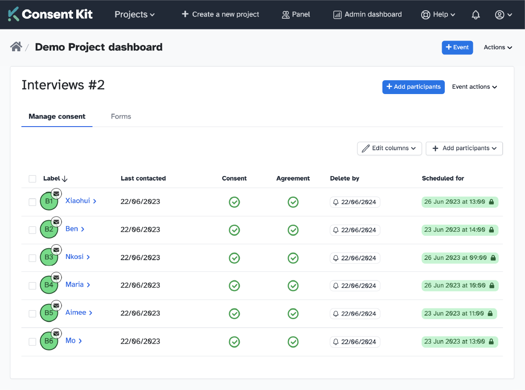Switch to the Forms tab
This screenshot has height=390, width=525.
121,116
